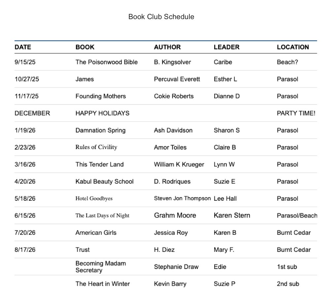Select the BOOK column header
This screenshot has width=334, height=301.
pos(85,47)
